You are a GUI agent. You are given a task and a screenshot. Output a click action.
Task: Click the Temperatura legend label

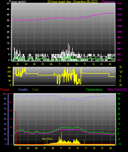click(x=94, y=90)
